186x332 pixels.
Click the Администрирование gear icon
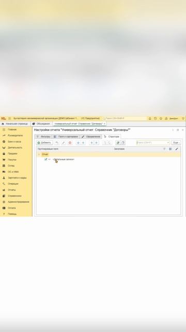coord(4,202)
